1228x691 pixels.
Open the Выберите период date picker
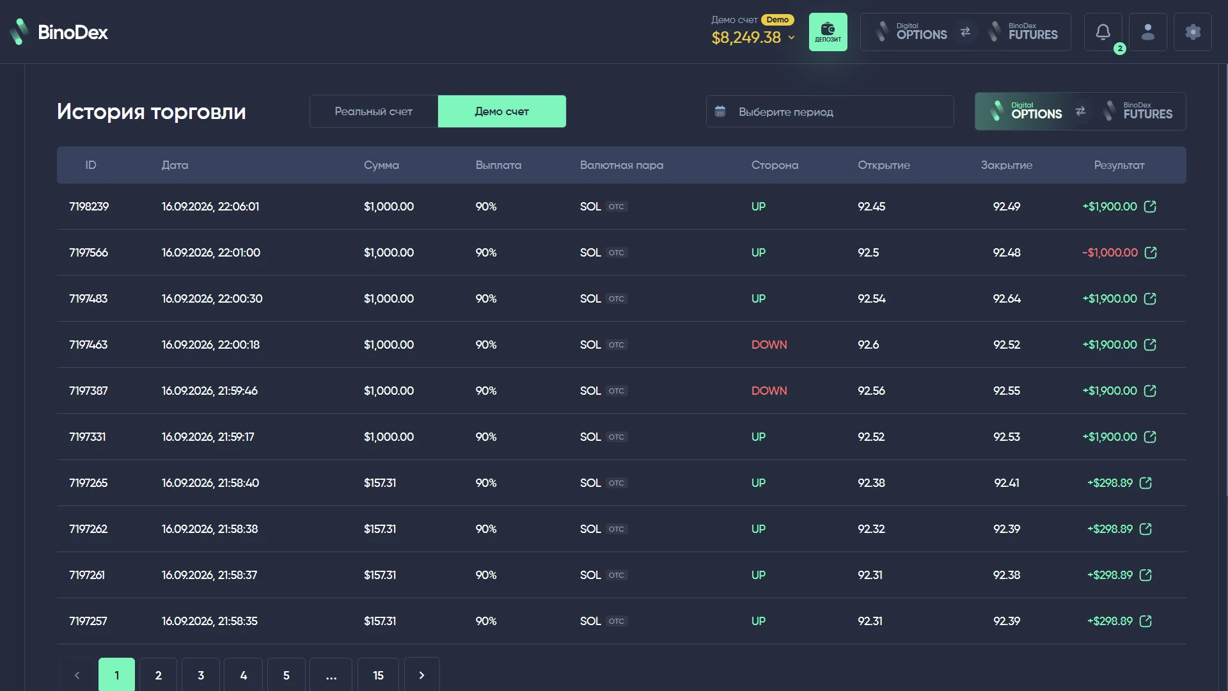(x=830, y=111)
